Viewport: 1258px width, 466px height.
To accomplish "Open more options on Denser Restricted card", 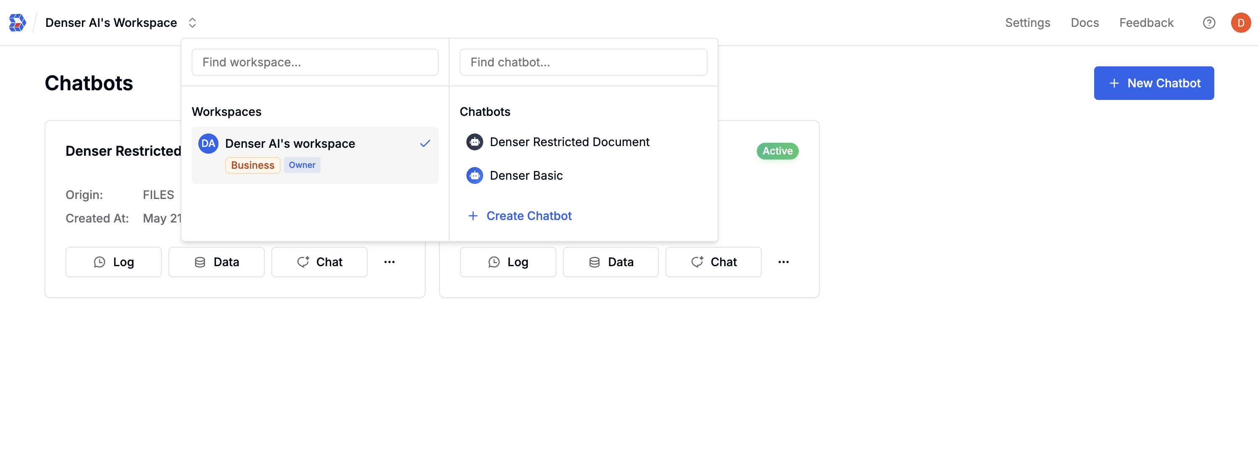I will (389, 262).
